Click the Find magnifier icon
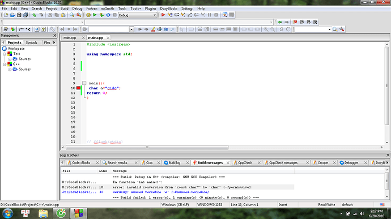The height and width of the screenshot is (219, 391). tap(72, 15)
